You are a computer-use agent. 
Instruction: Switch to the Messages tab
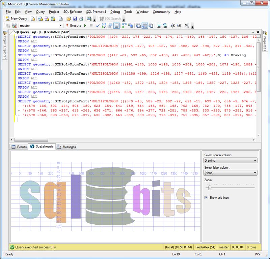tap(66, 147)
